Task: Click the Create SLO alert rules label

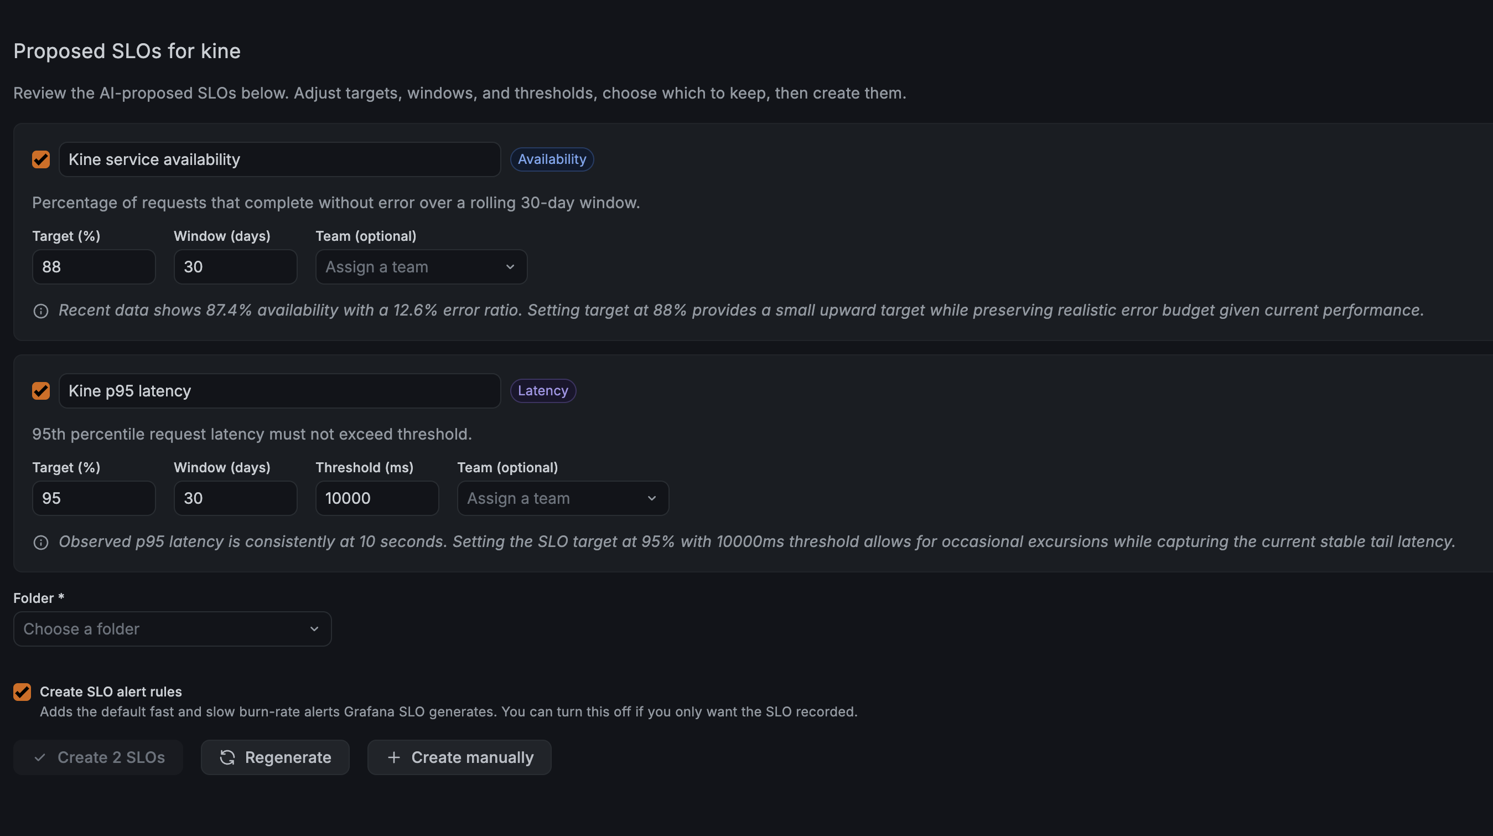Action: click(111, 691)
